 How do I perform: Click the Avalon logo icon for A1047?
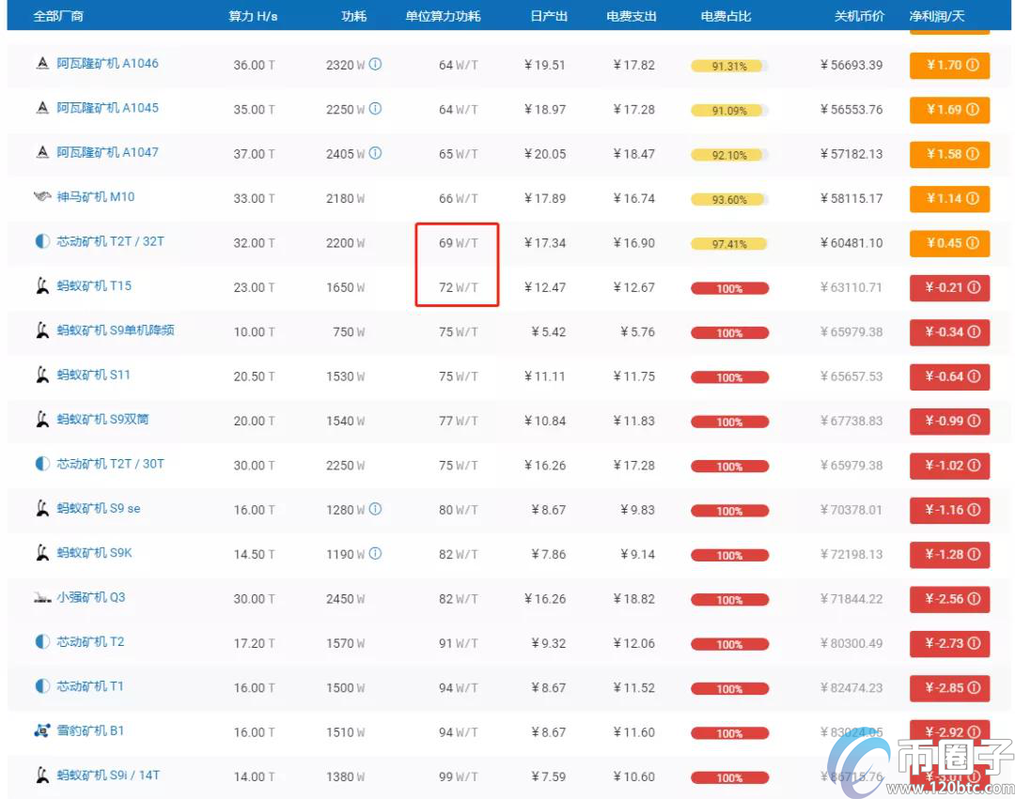pyautogui.click(x=42, y=152)
